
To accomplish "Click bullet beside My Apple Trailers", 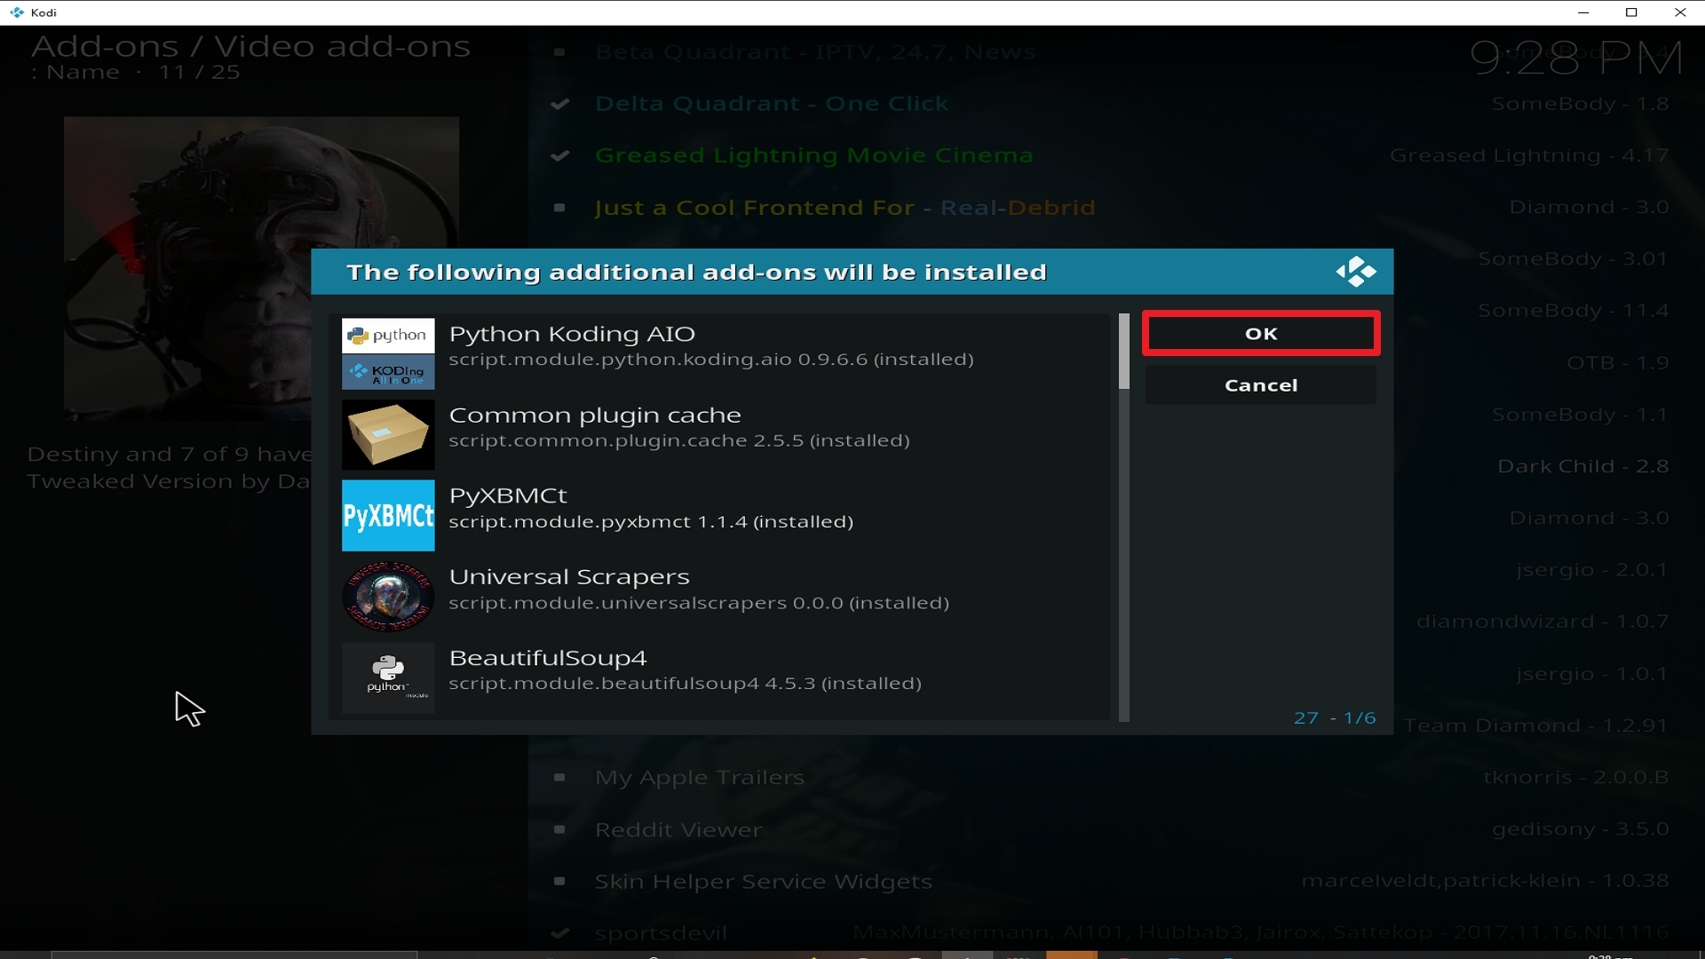I will [559, 778].
